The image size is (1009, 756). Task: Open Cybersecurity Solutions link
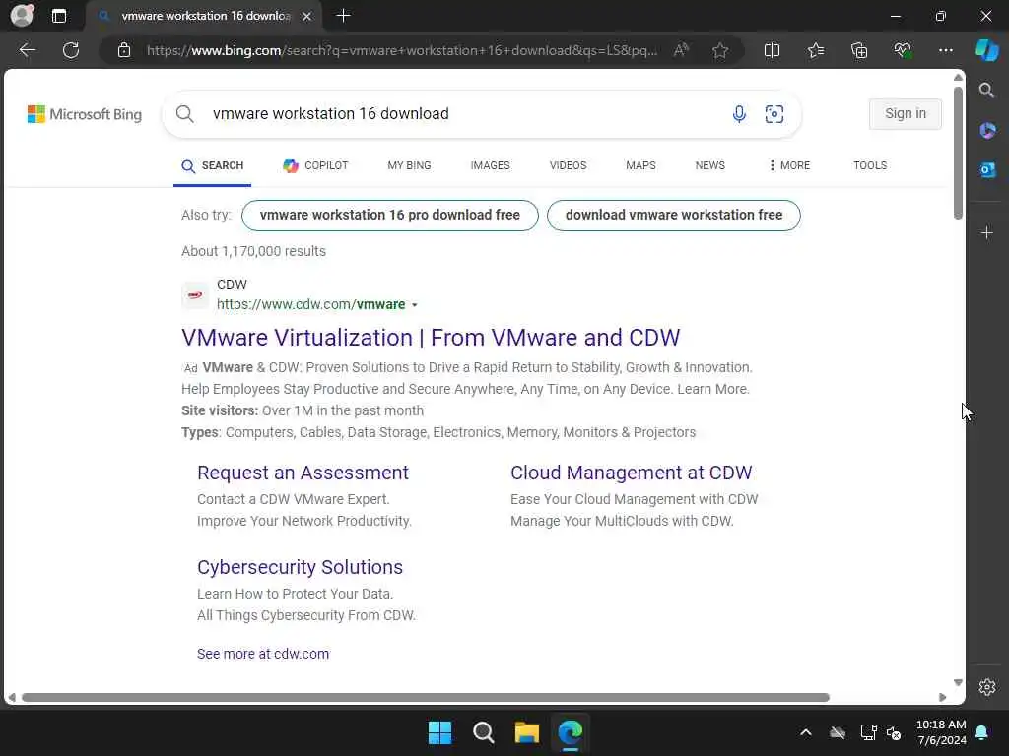pos(300,567)
